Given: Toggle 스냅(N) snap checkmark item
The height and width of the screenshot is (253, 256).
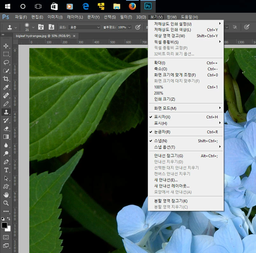Looking at the screenshot, I should point(186,141).
